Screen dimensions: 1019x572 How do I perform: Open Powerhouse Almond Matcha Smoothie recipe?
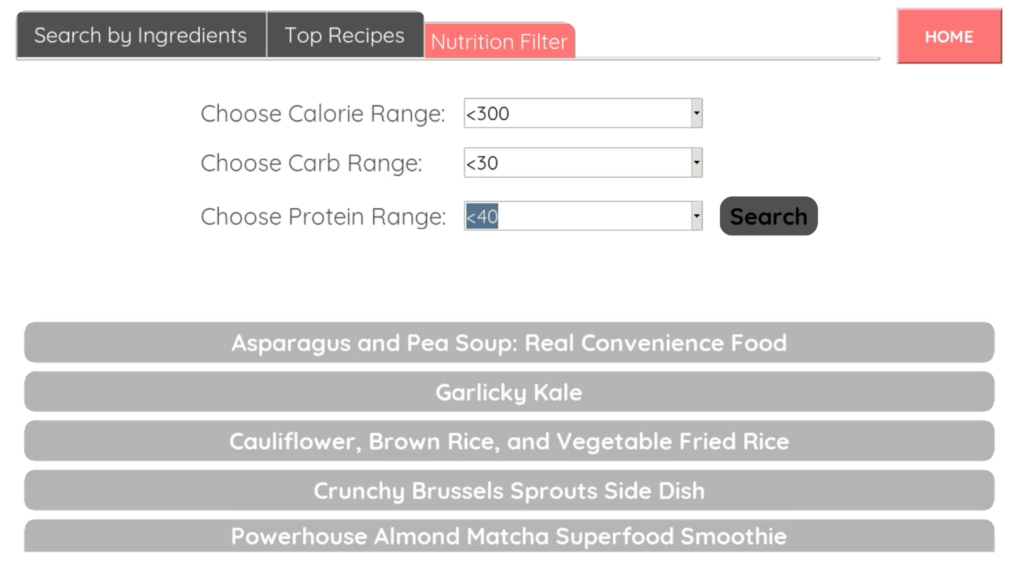(x=509, y=536)
